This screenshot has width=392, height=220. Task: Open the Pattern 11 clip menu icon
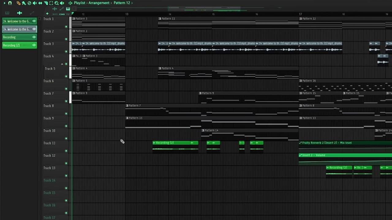pyautogui.click(x=160, y=19)
